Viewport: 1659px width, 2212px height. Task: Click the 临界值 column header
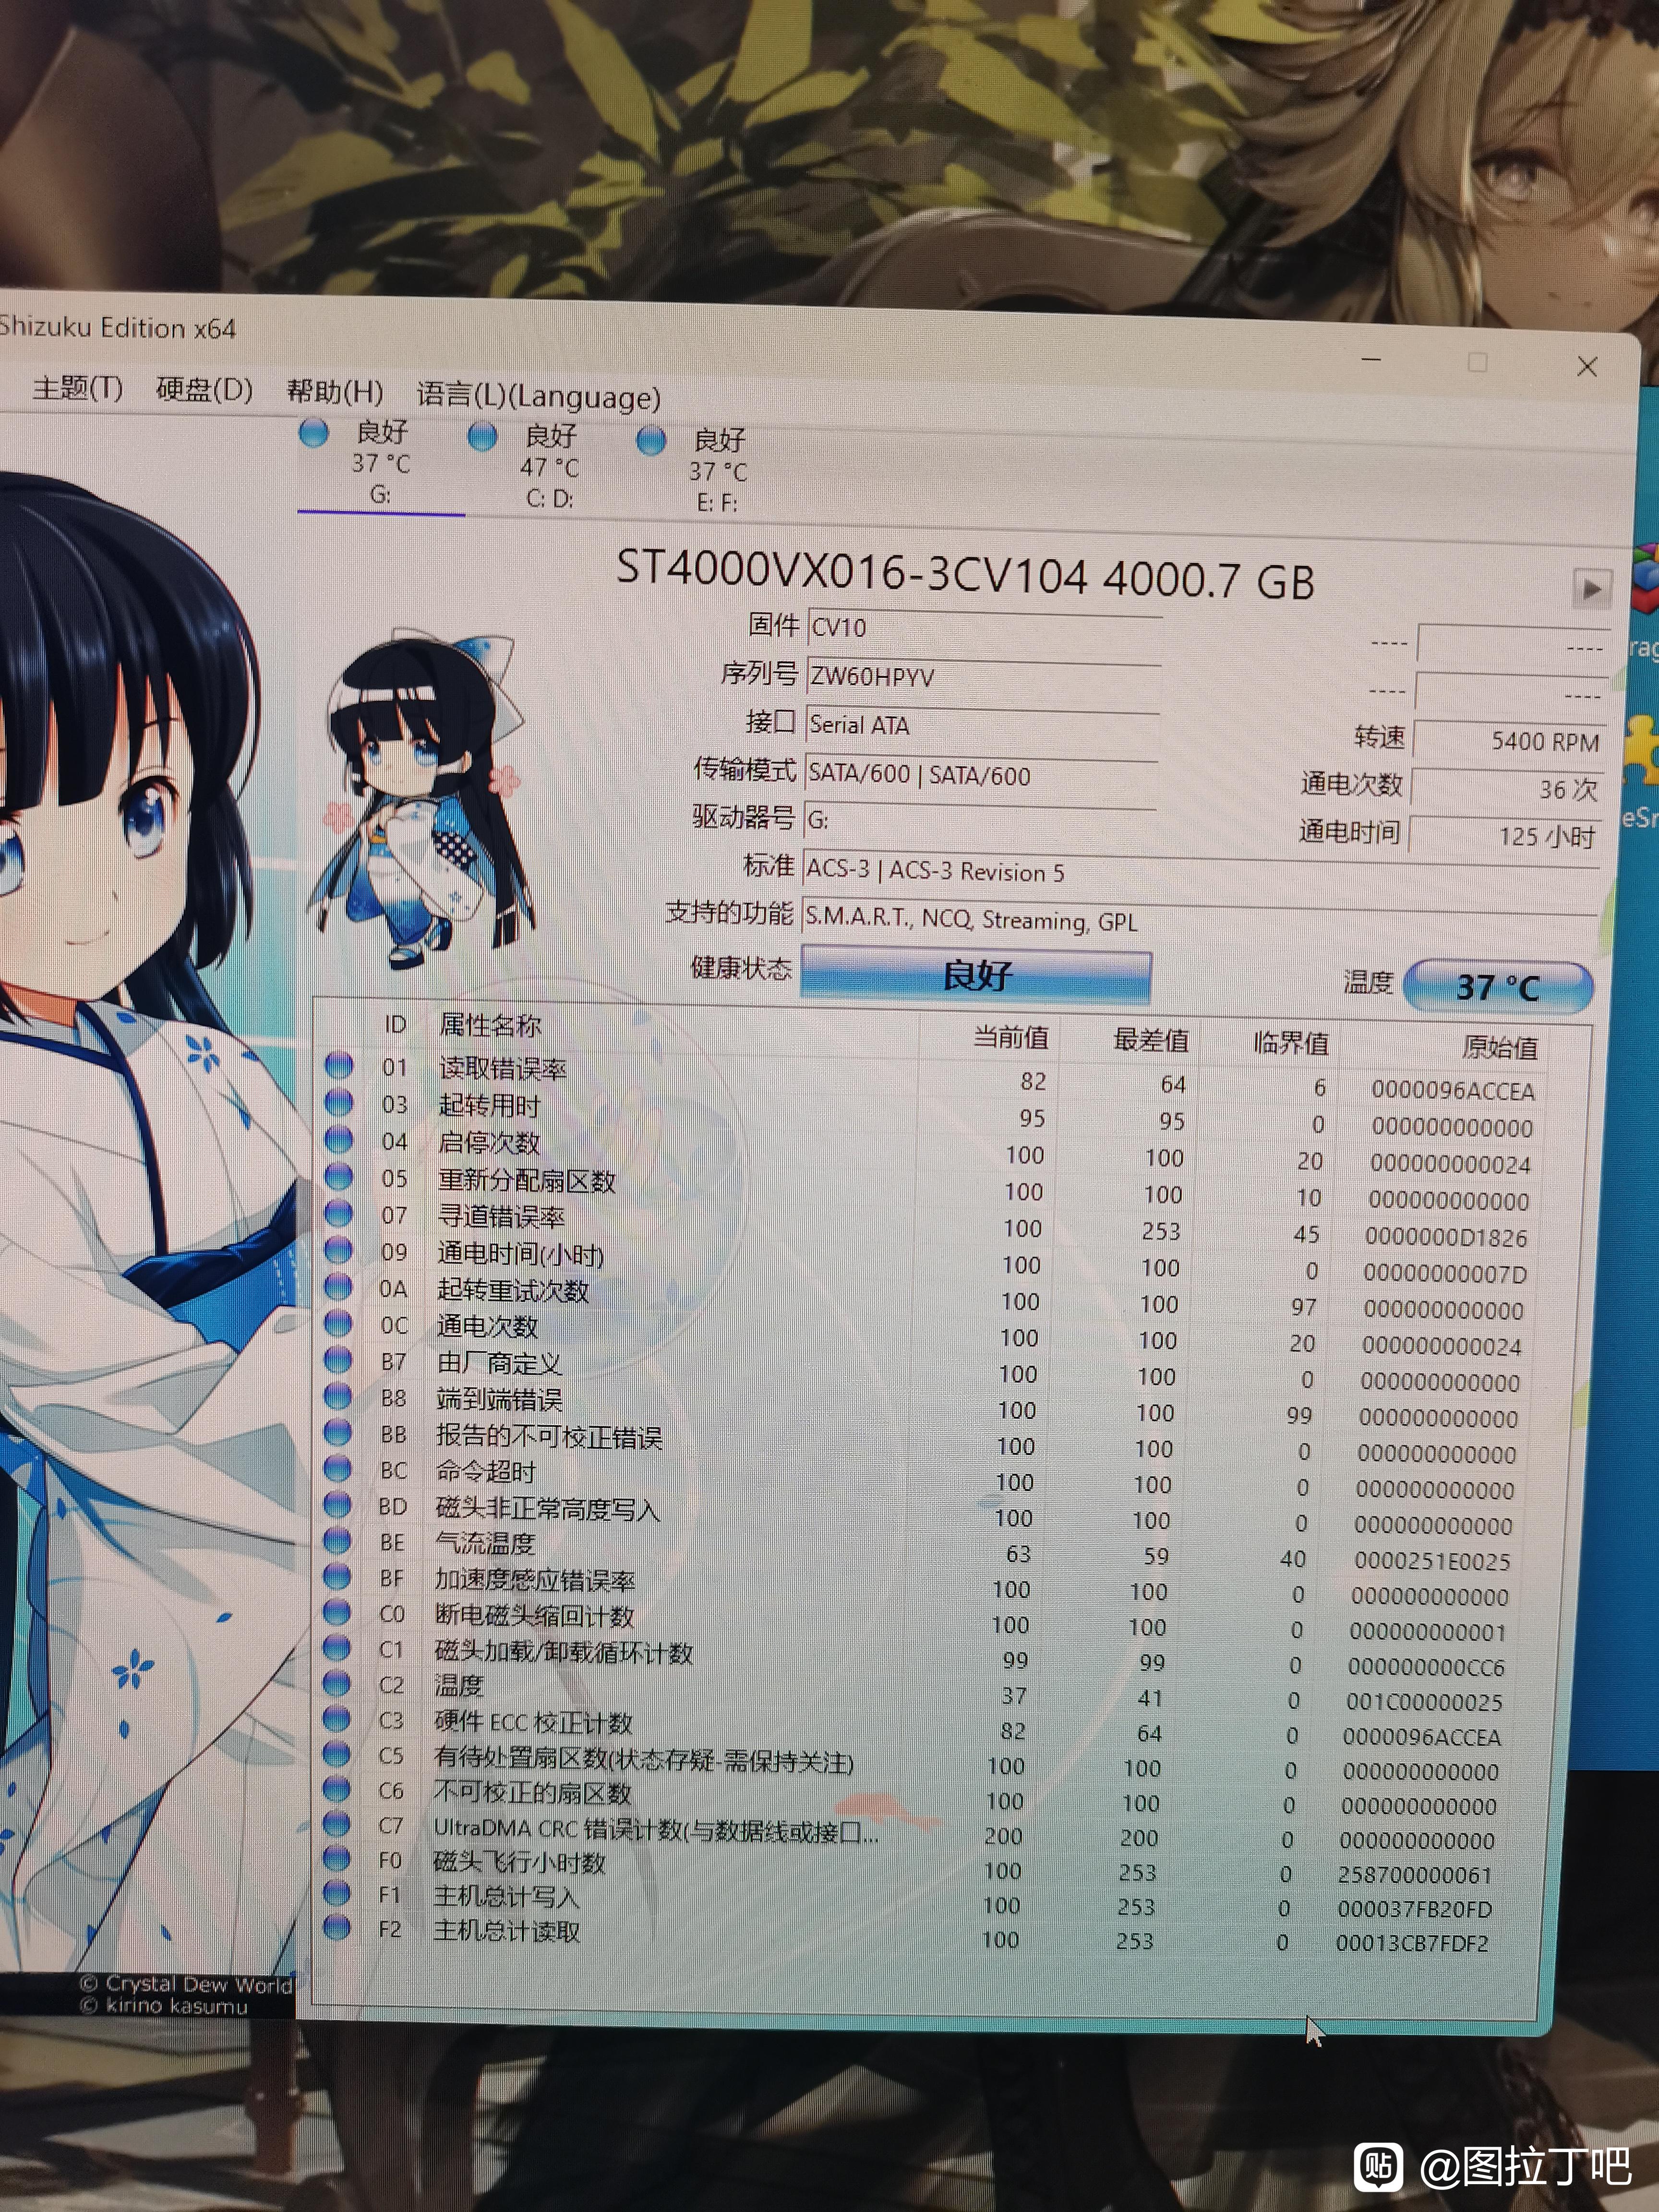[1291, 1043]
